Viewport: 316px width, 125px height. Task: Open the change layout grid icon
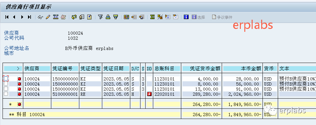[x=126, y=17]
